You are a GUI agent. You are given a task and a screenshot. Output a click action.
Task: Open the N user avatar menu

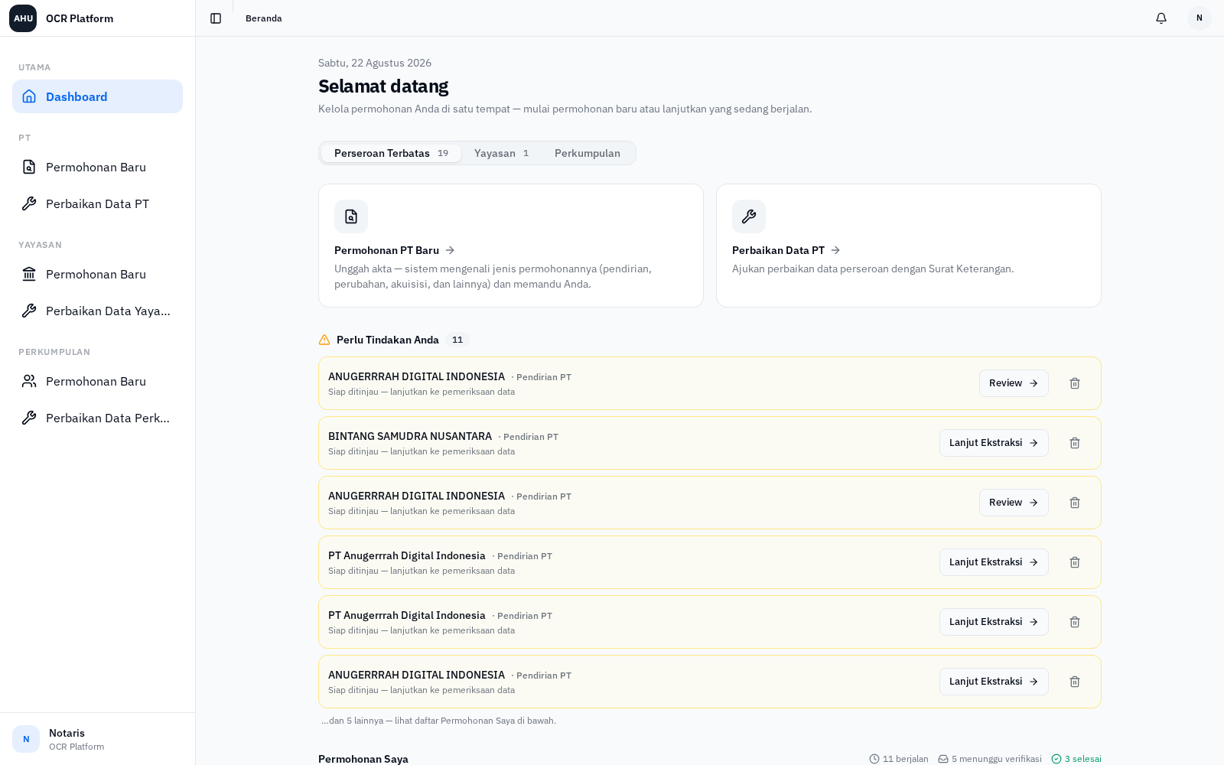[x=1200, y=18]
